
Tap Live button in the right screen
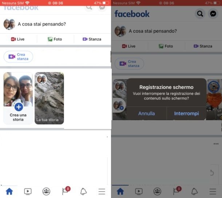pos(129,46)
